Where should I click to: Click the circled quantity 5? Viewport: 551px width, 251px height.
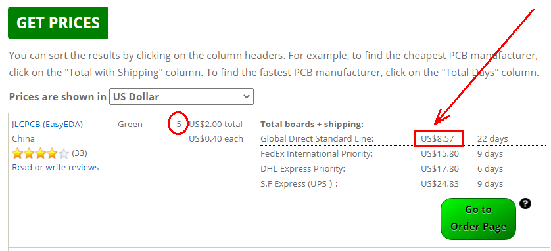[x=180, y=124]
